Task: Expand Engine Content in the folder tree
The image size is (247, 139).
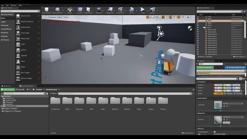Action: 1,108
